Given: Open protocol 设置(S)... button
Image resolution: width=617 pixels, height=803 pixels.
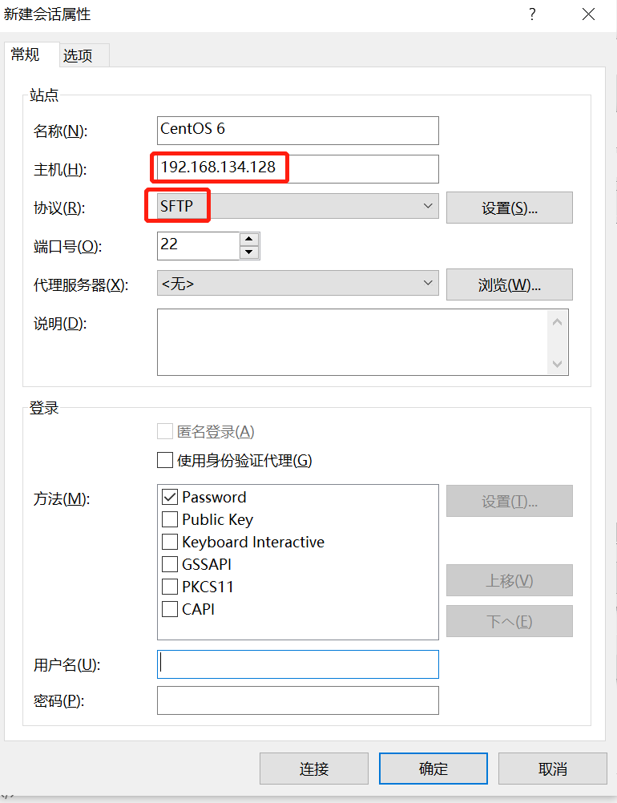Looking at the screenshot, I should (510, 208).
